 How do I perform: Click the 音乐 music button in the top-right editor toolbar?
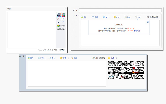click(x=106, y=17)
